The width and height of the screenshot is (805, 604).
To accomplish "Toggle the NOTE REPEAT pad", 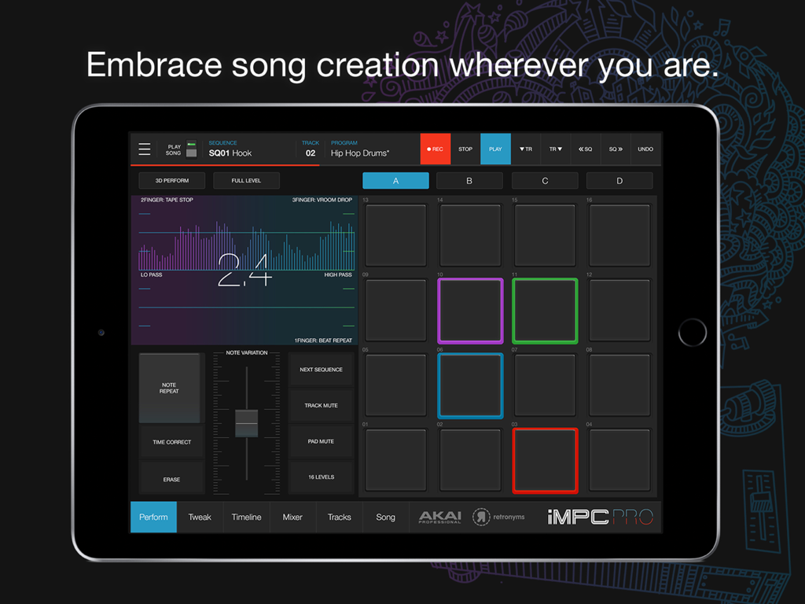I will 170,387.
